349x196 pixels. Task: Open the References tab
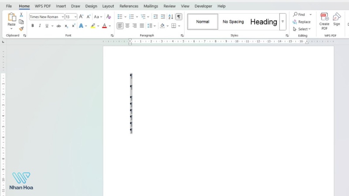(129, 6)
